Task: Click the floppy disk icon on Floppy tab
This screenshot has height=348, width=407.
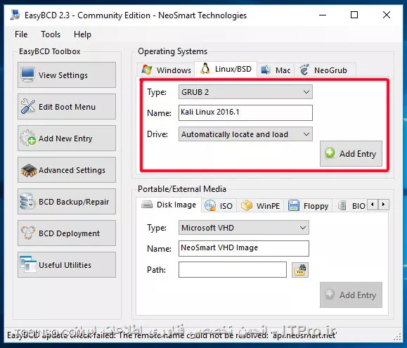Action: (x=294, y=205)
